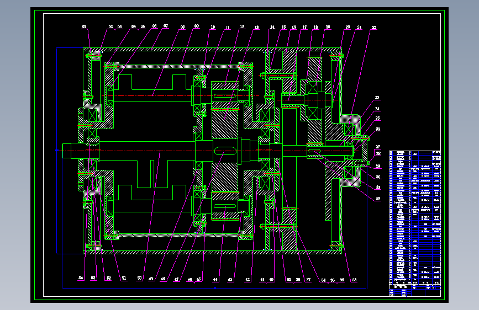This screenshot has height=310, width=479.
Task: Select part callout number 28
Action: (378, 154)
